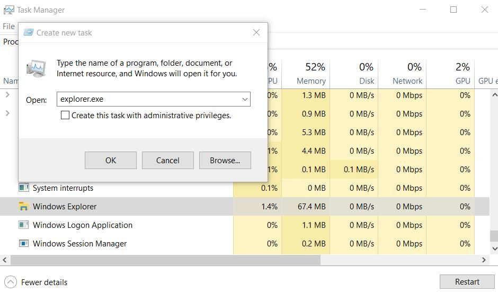The width and height of the screenshot is (498, 292).
Task: Click the 1.4% CPU cell
Action: 257,207
